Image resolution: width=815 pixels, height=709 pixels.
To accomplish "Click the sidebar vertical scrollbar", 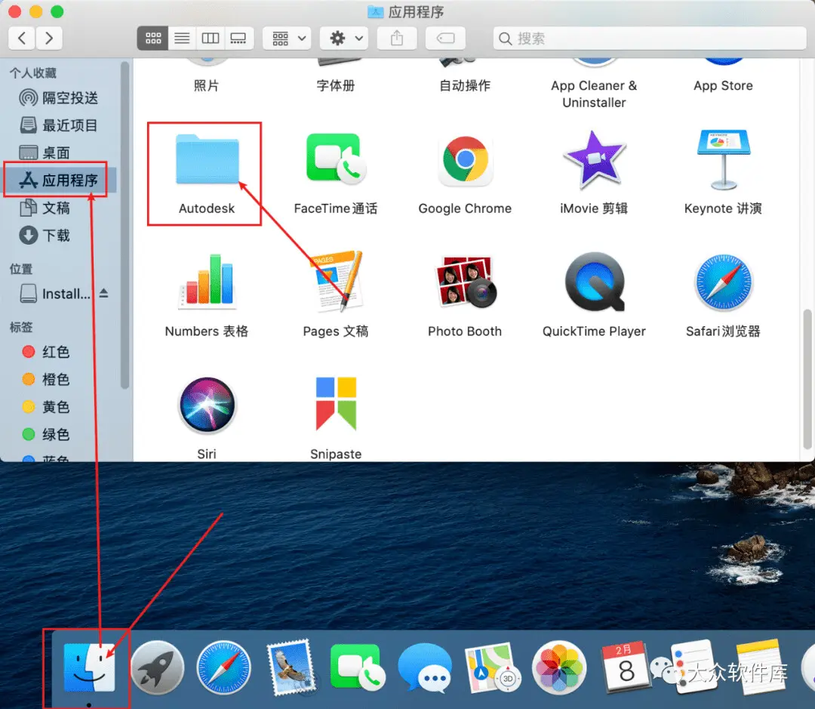I will tap(125, 225).
